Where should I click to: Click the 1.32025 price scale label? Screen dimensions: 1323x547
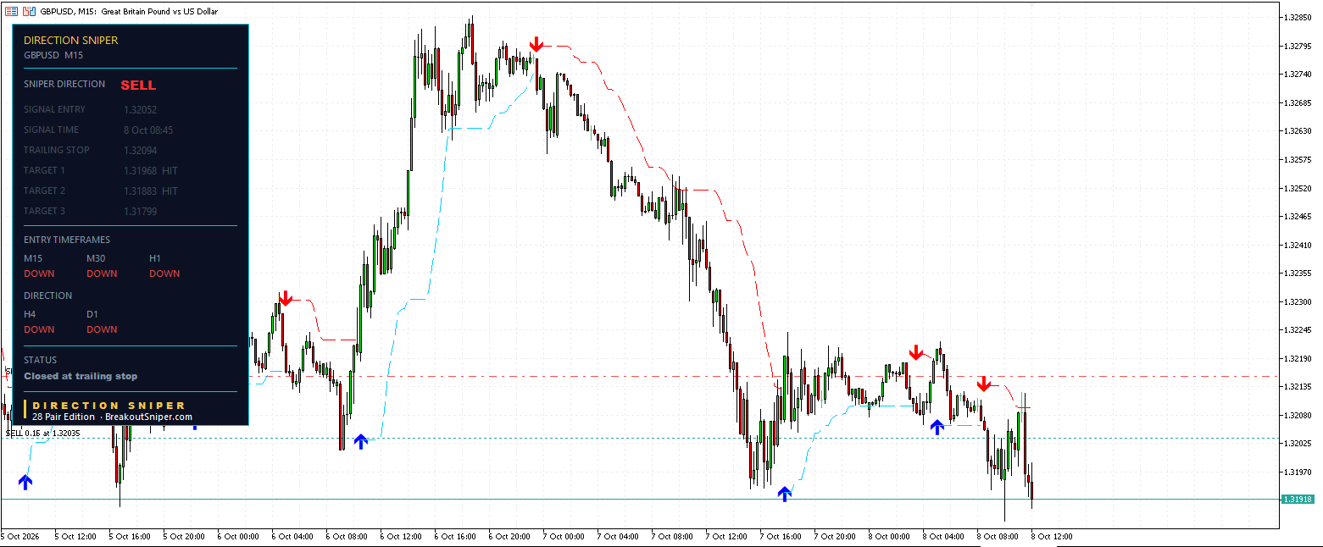[1298, 444]
